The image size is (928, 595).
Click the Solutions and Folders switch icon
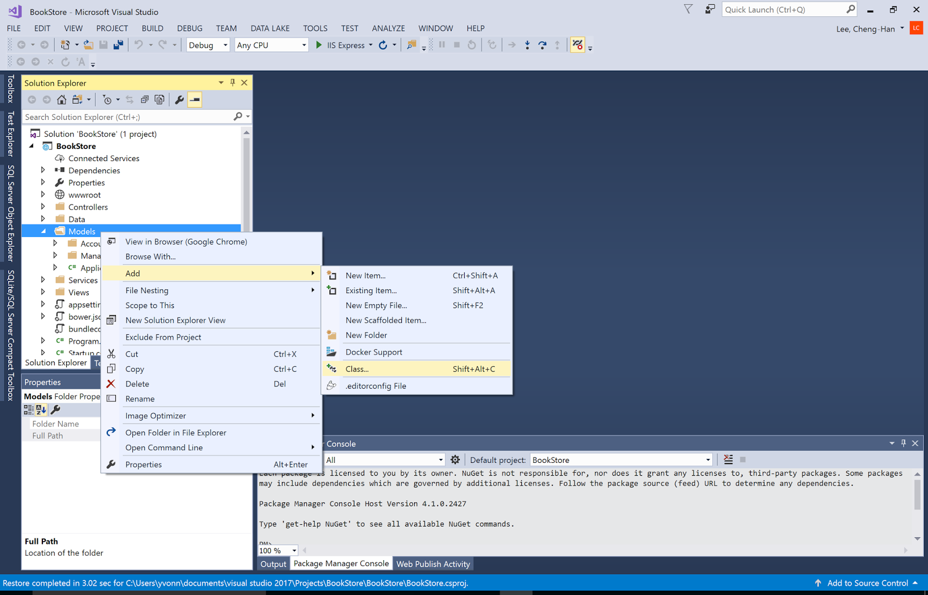(77, 100)
